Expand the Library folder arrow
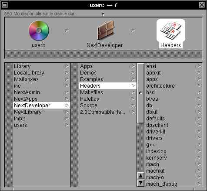The height and width of the screenshot is (191, 207). pyautogui.click(x=67, y=66)
